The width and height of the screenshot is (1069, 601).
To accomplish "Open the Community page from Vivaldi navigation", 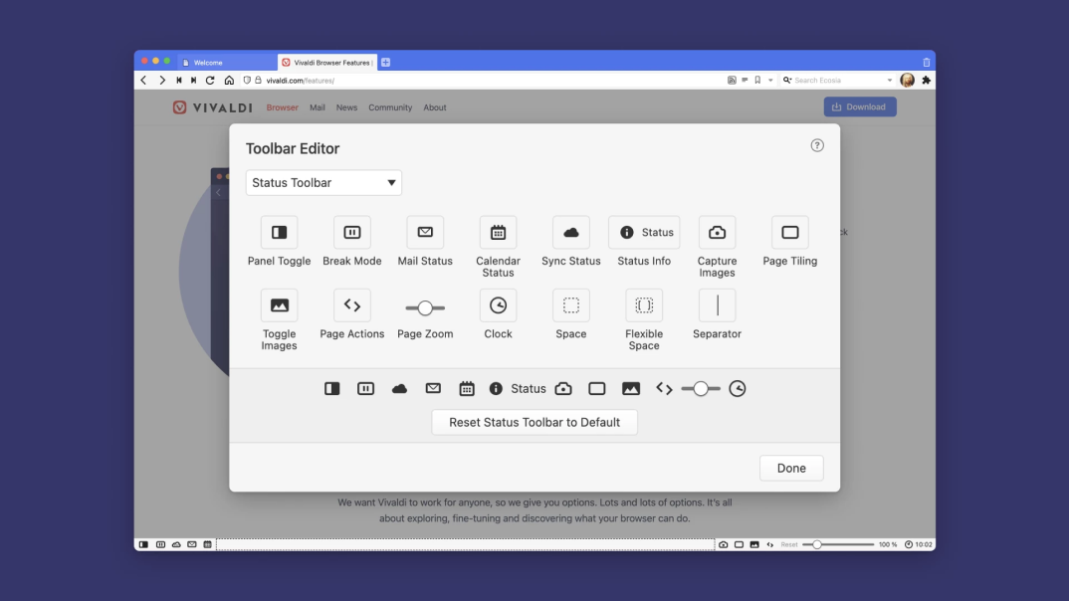I will click(x=390, y=107).
